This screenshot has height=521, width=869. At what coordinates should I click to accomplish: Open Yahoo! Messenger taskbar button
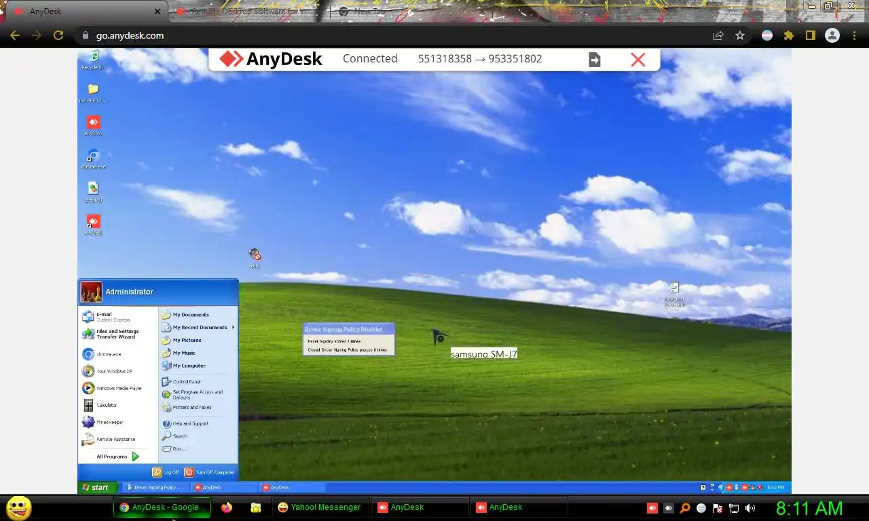(321, 507)
